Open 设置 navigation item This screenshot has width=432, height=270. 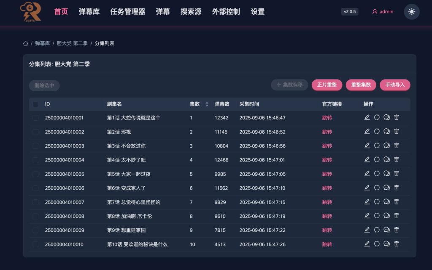[x=258, y=11]
